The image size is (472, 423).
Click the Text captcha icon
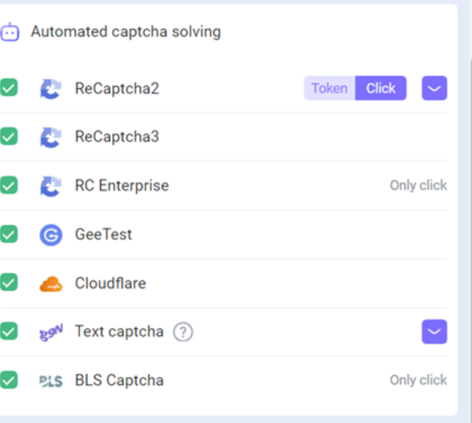pyautogui.click(x=51, y=332)
